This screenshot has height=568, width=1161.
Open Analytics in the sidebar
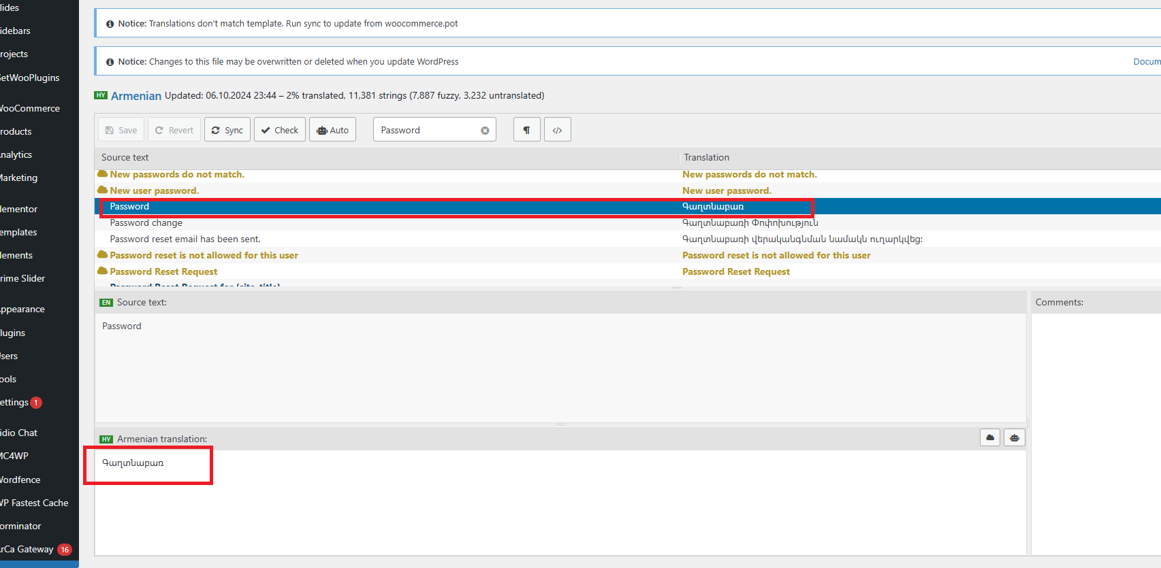[16, 154]
